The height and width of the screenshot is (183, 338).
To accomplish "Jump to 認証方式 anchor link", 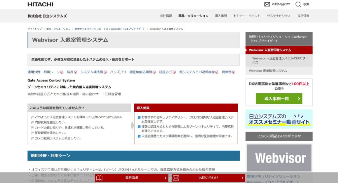I will [166, 72].
